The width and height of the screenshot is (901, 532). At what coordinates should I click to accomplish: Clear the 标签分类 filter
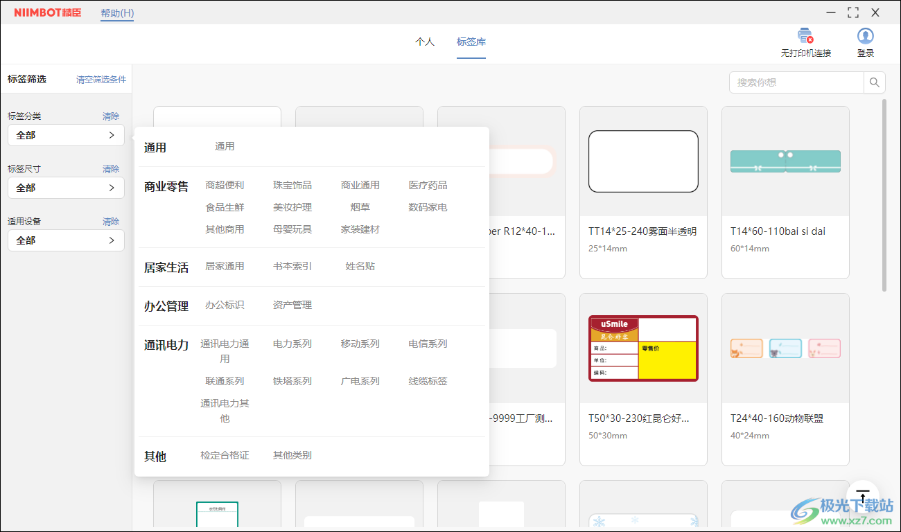111,116
